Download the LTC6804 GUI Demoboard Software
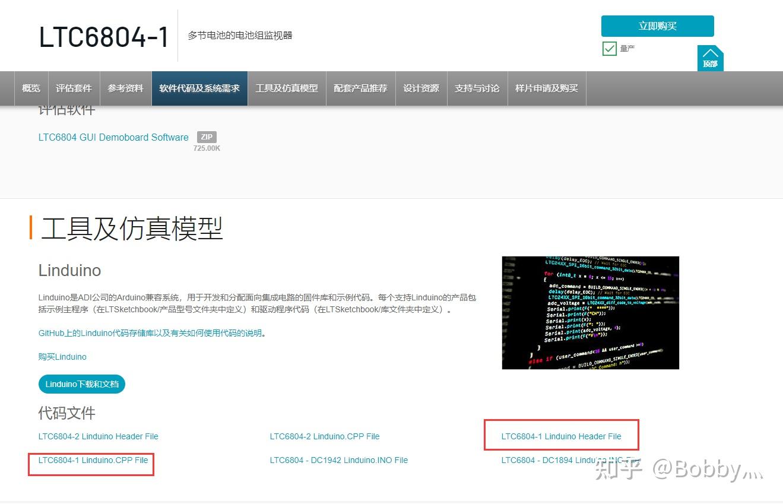 (x=113, y=137)
